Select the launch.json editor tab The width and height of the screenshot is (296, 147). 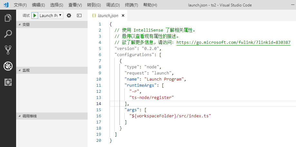(x=108, y=15)
